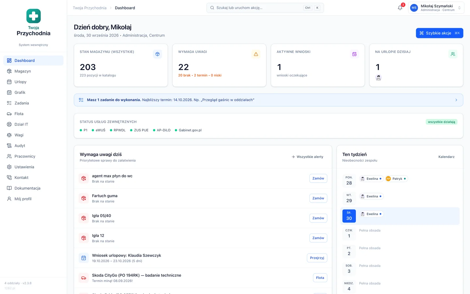Click the Flota button for Skoda CityGo

point(320,278)
